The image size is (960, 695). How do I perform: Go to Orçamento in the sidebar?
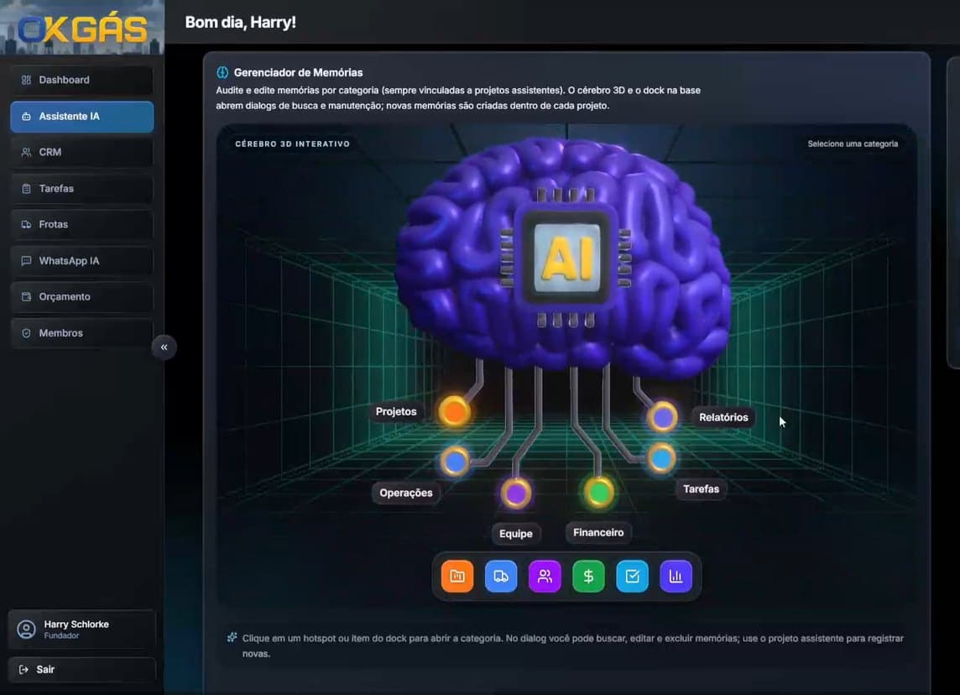coord(82,297)
